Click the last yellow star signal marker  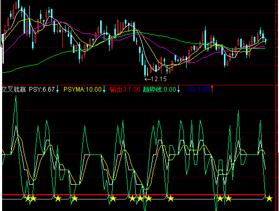point(269,198)
